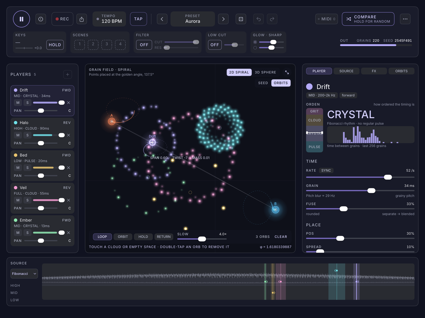Viewport: 425px width, 318px height.
Task: Open the Aurora preset selector
Action: pyautogui.click(x=193, y=19)
